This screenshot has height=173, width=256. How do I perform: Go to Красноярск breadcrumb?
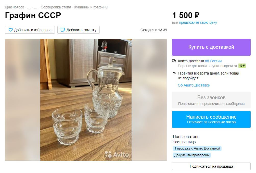[x=14, y=7]
